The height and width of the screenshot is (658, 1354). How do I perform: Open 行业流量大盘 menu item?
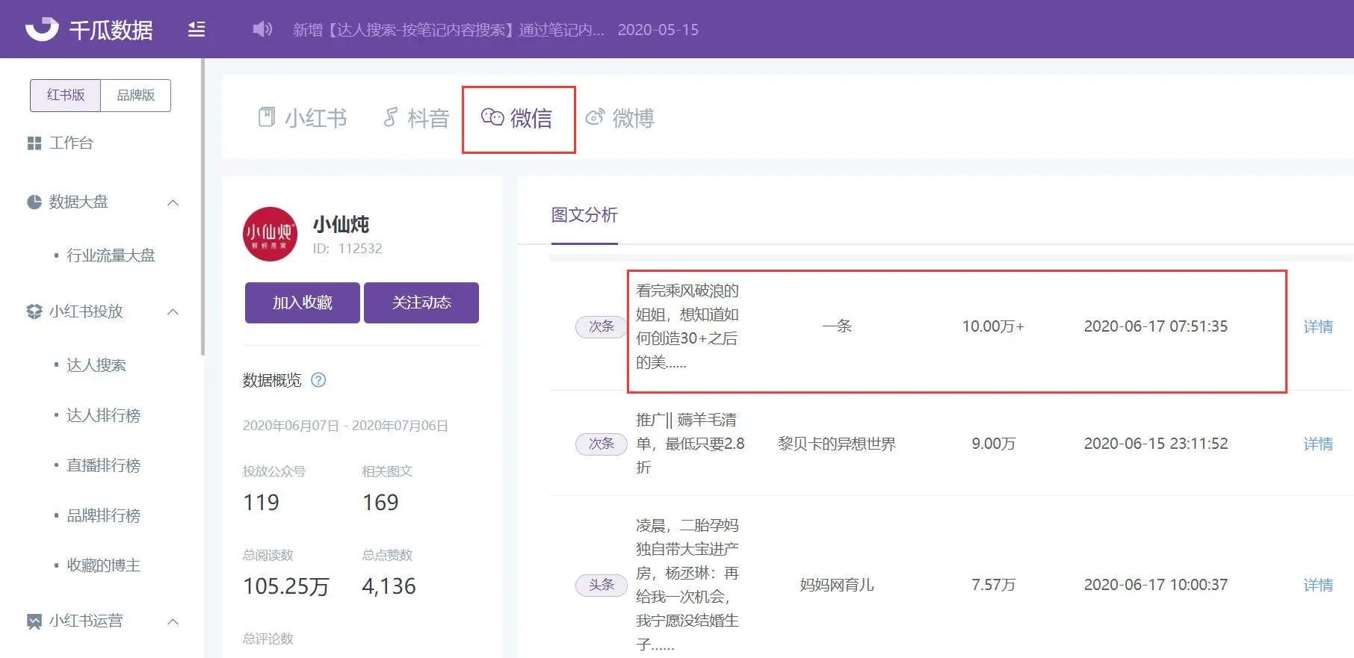[x=111, y=255]
